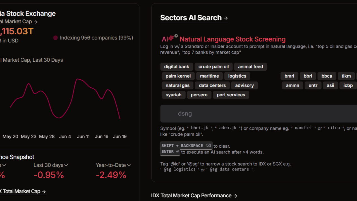Open the Year-to-Date period dropdown
The image size is (357, 201).
129,165
